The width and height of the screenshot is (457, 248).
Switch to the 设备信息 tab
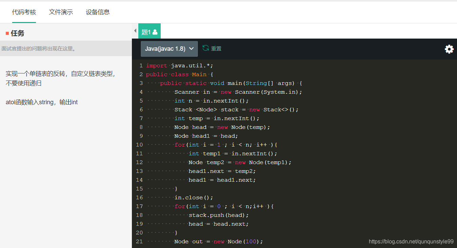tap(98, 12)
